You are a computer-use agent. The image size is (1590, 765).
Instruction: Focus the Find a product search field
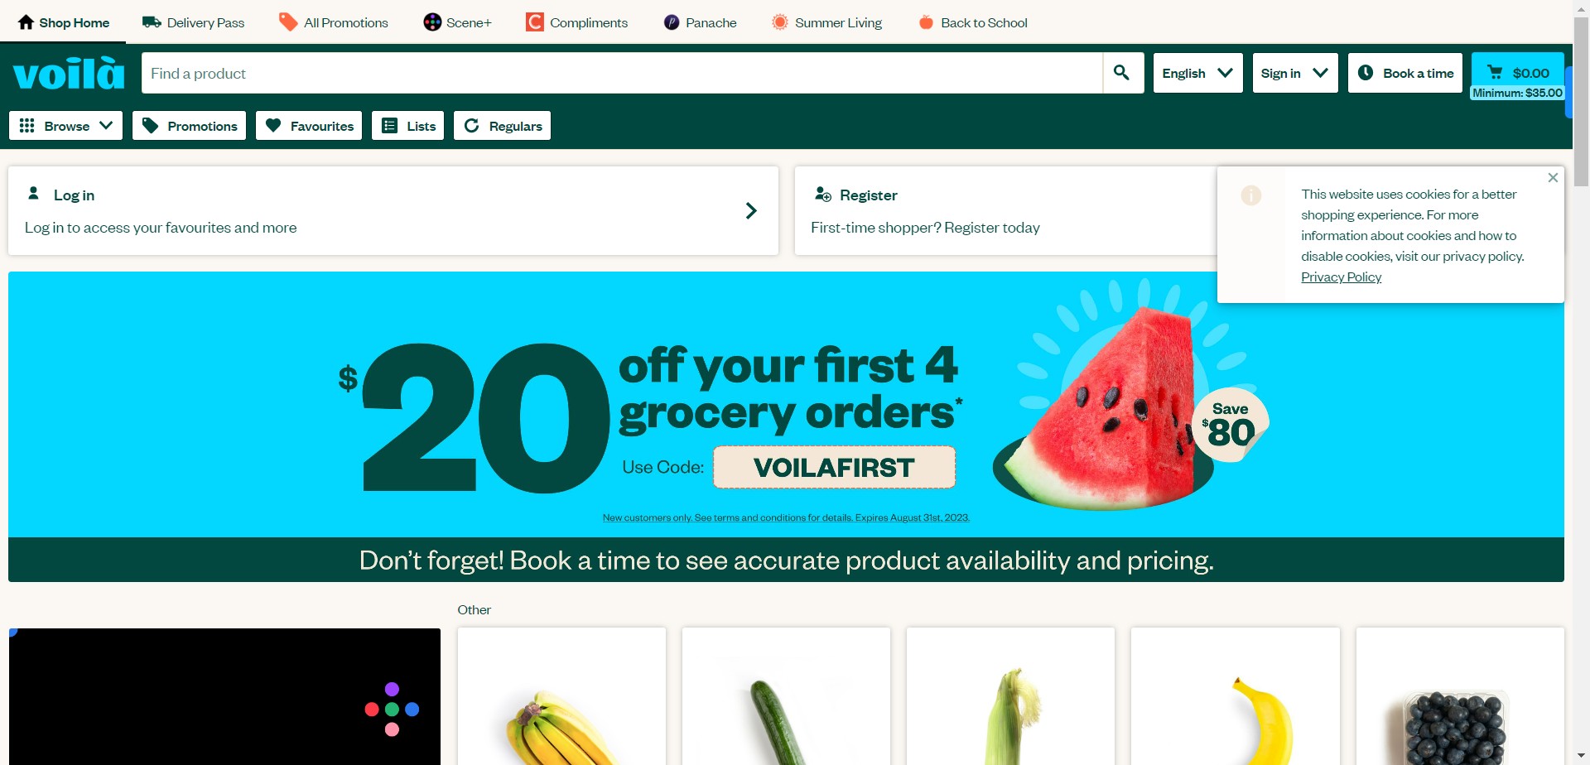pyautogui.click(x=622, y=73)
